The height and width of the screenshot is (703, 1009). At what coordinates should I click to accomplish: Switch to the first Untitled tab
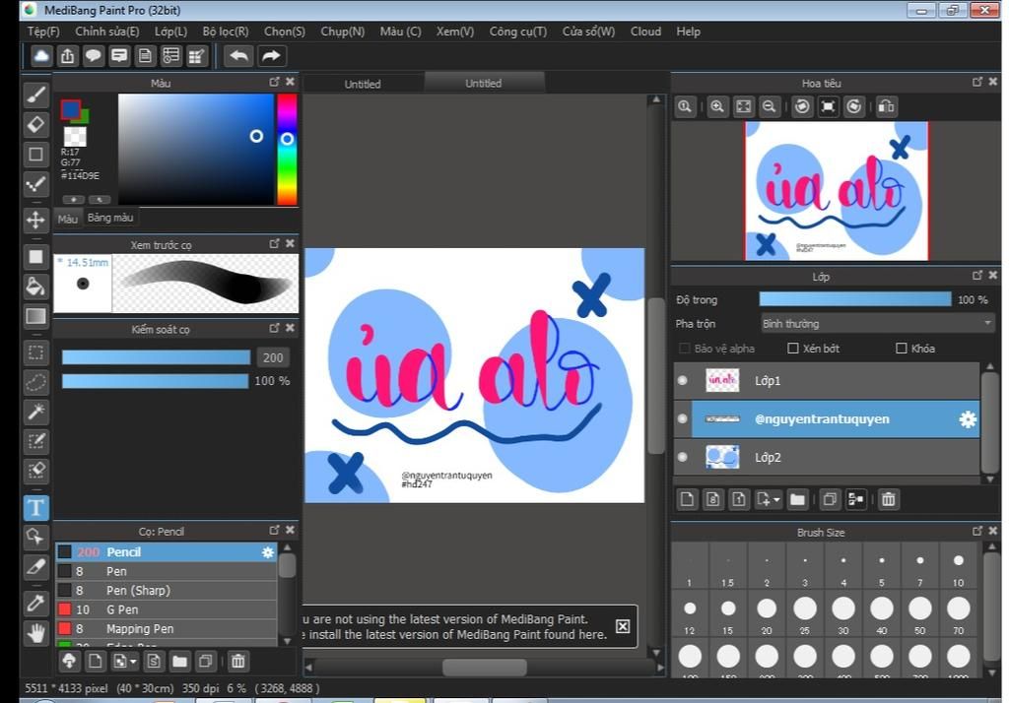tap(363, 84)
